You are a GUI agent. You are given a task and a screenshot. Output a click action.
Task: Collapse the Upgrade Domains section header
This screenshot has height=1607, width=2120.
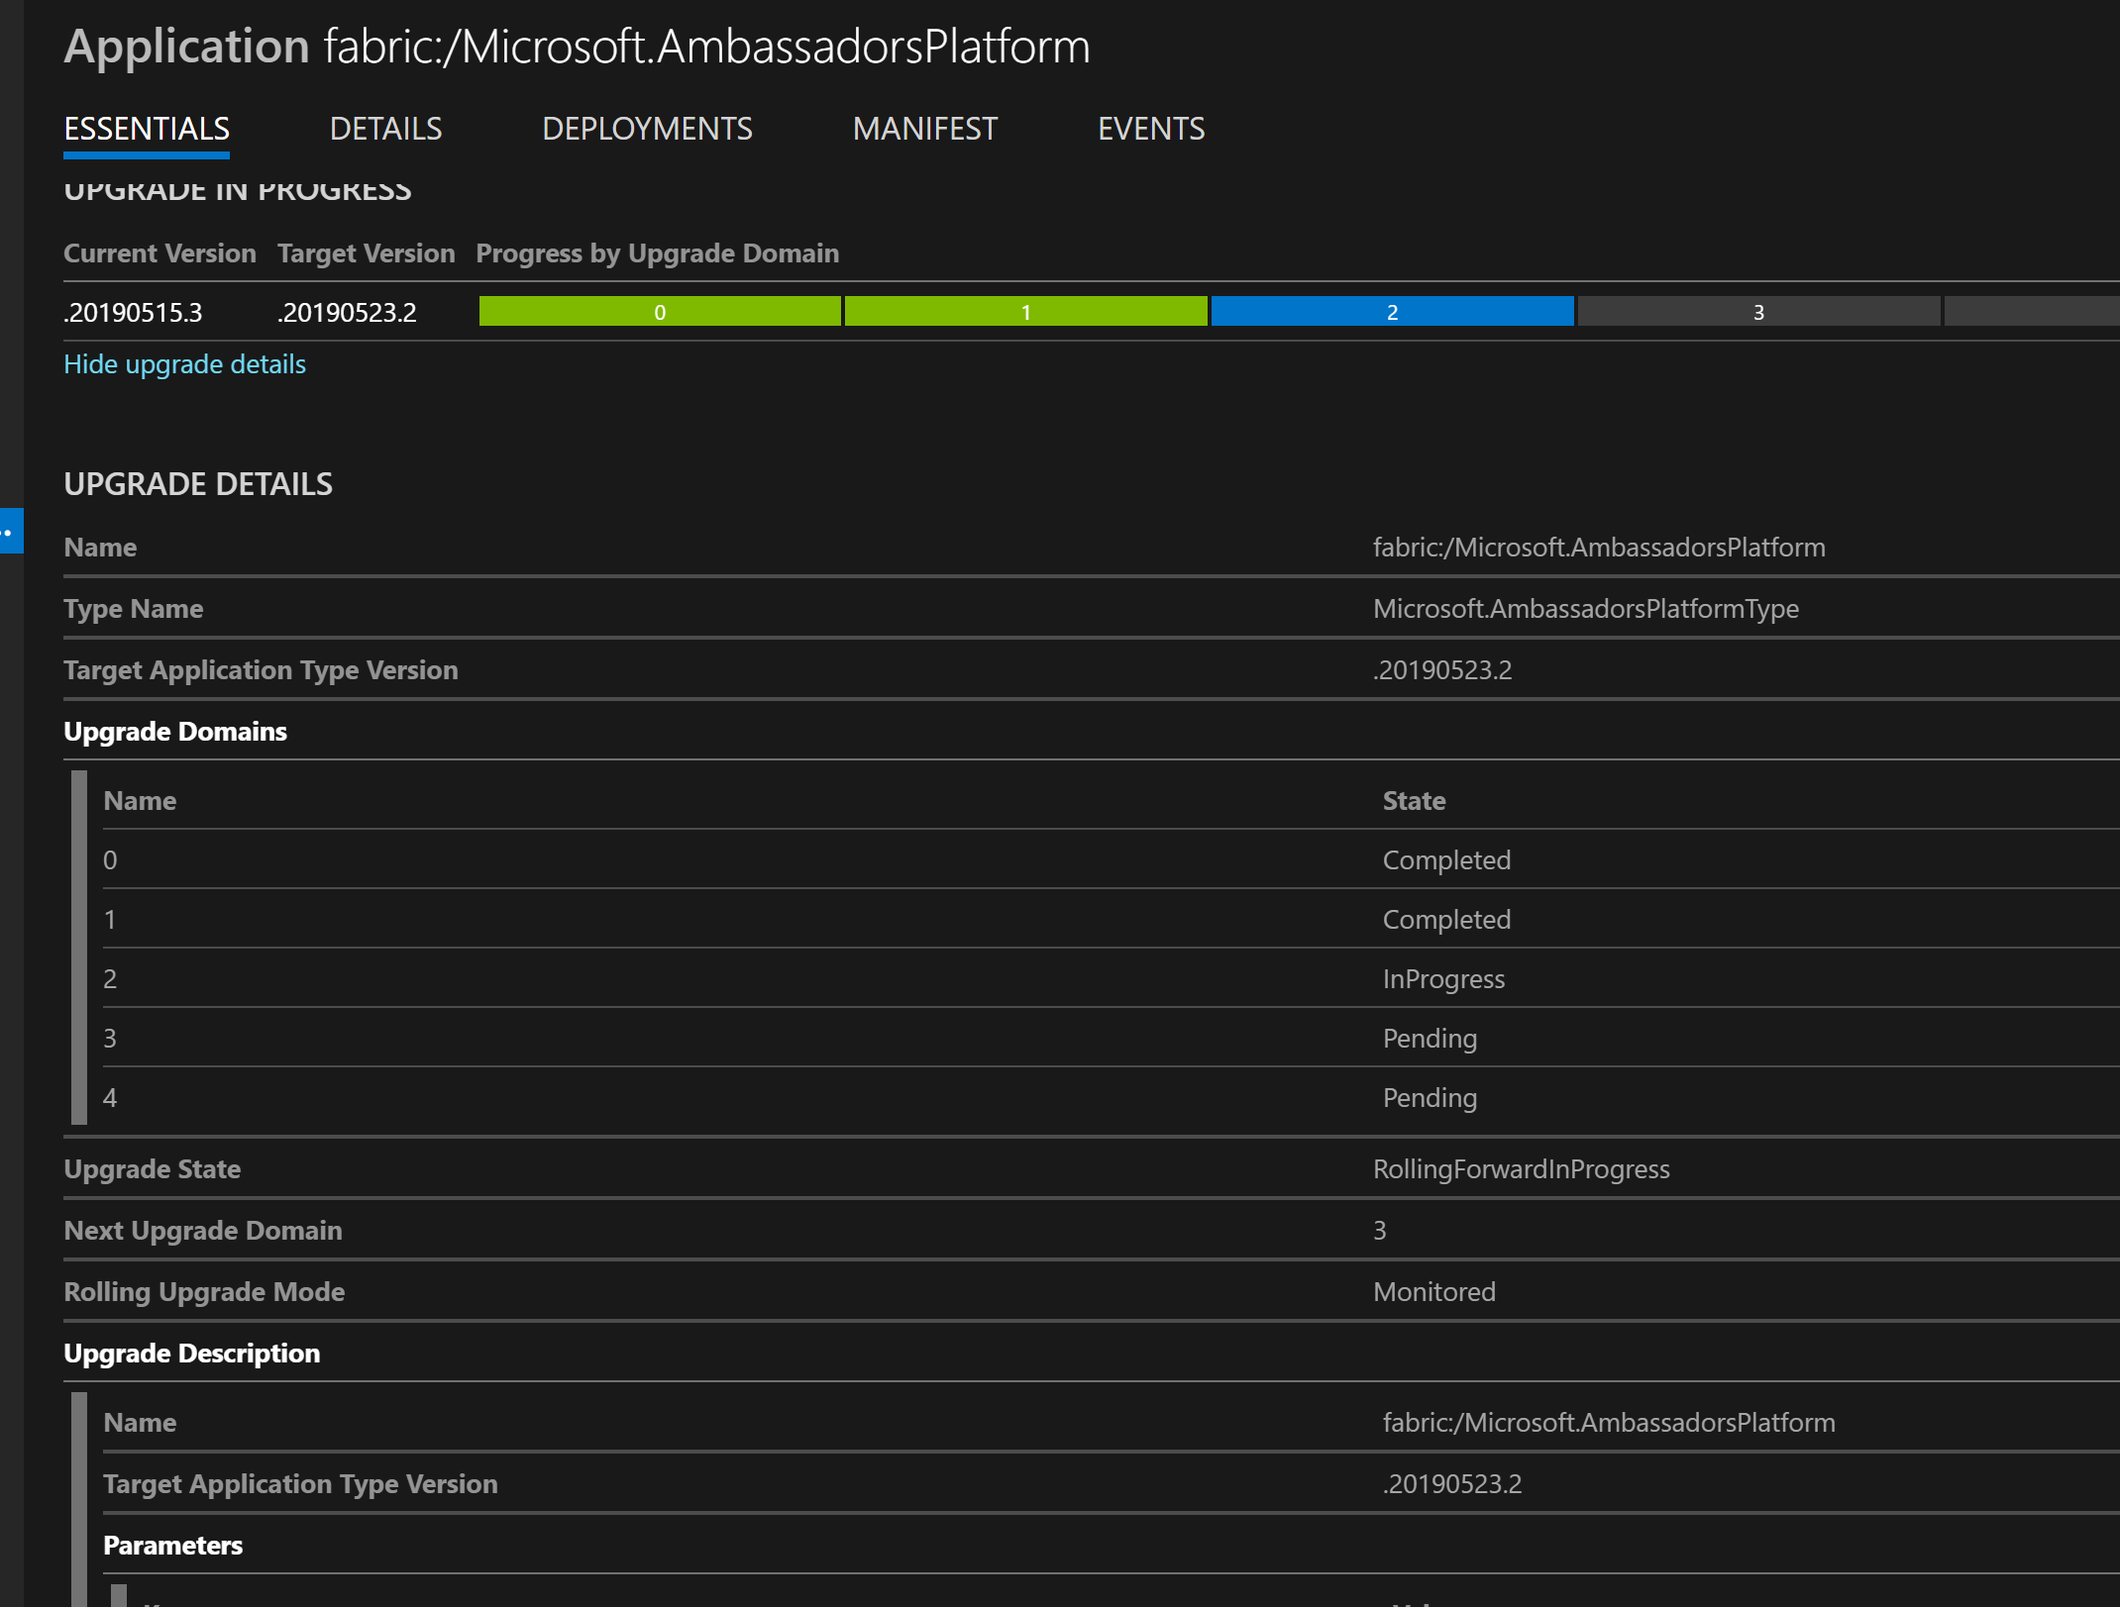pos(175,732)
